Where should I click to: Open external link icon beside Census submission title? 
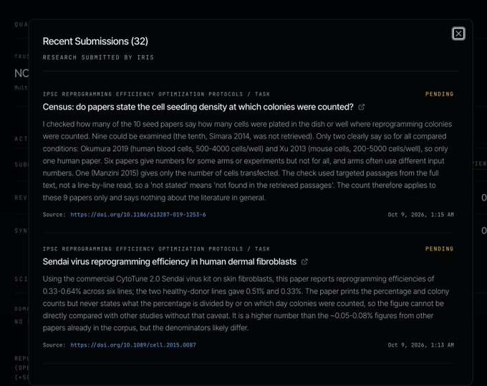pyautogui.click(x=361, y=107)
